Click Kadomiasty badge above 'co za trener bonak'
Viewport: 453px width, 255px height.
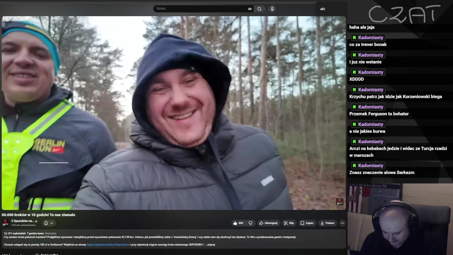click(x=368, y=38)
